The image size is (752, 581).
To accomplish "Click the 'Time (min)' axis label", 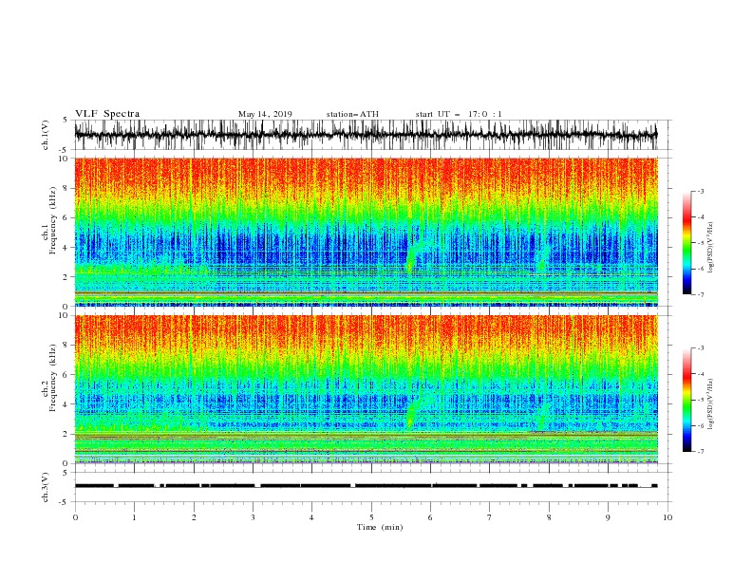I will click(x=380, y=527).
